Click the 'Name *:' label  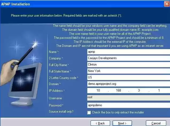(x=54, y=52)
